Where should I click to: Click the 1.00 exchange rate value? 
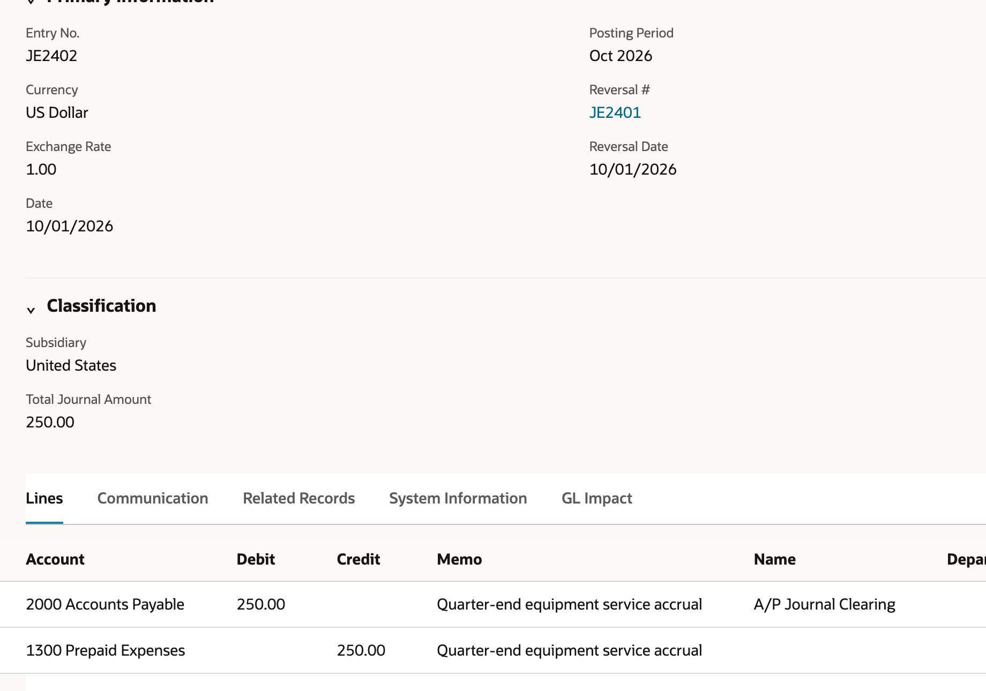(x=41, y=169)
